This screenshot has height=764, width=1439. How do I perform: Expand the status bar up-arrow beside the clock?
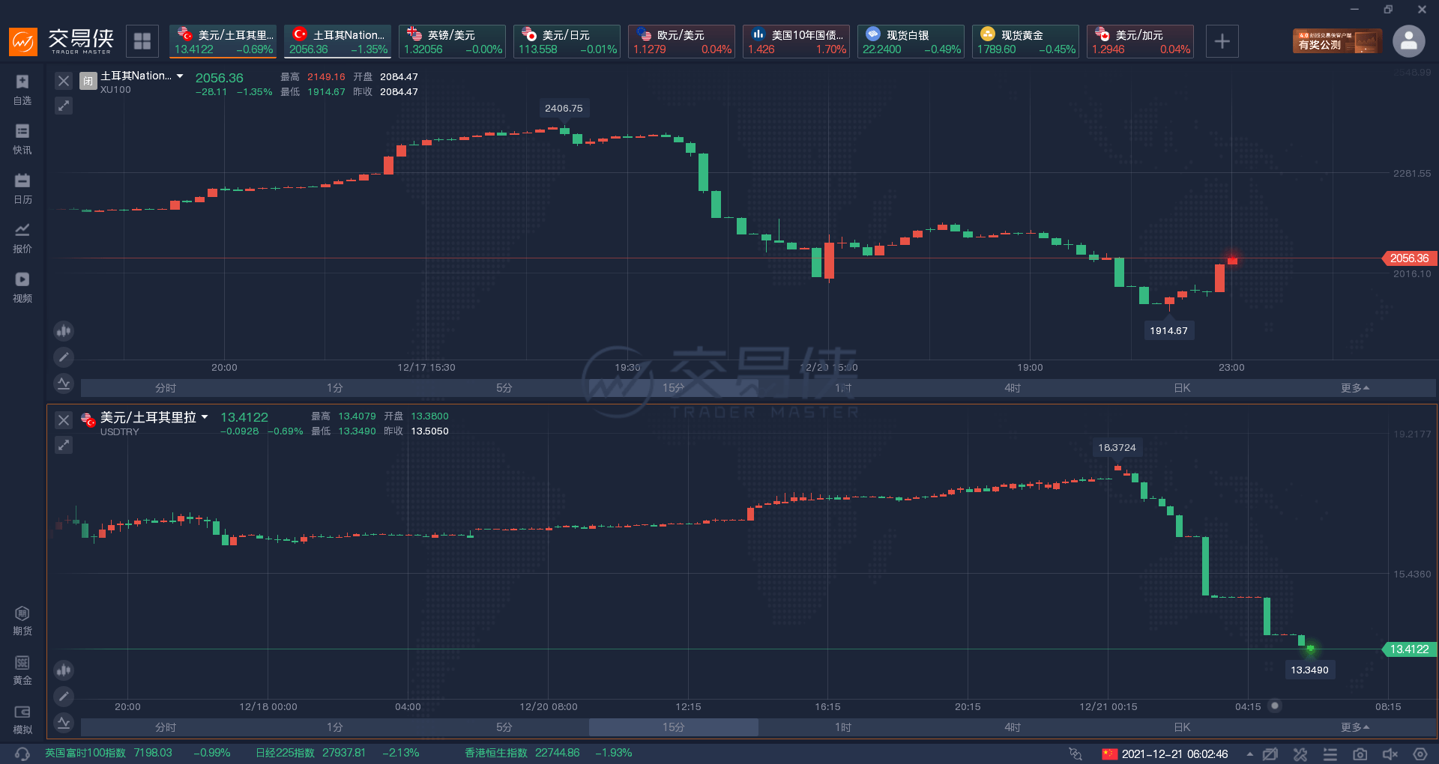pos(1249,754)
